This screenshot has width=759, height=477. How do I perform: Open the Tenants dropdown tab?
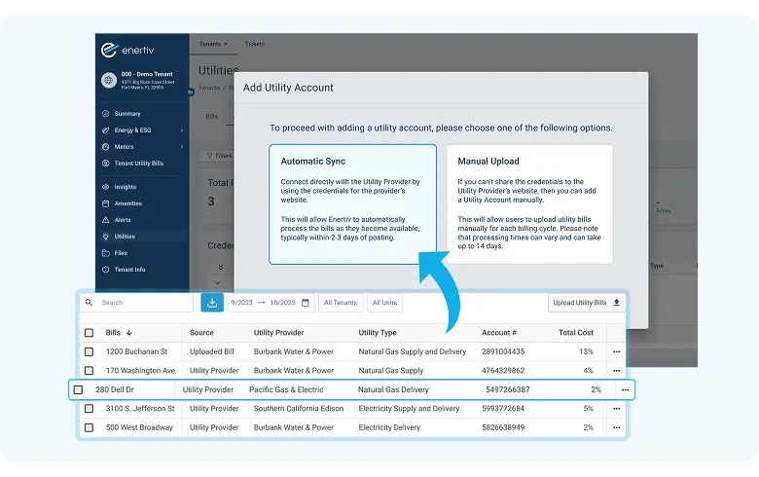click(x=213, y=44)
